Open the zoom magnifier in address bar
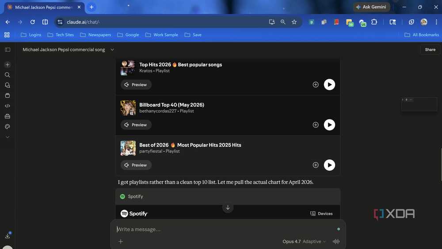 click(283, 22)
